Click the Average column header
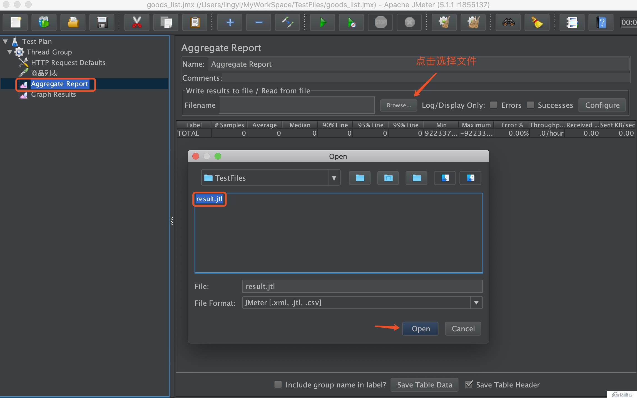Image resolution: width=637 pixels, height=398 pixels. pos(265,125)
